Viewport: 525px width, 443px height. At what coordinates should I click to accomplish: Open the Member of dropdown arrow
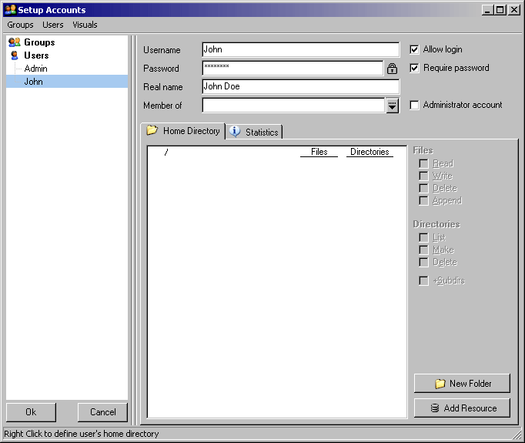point(392,106)
